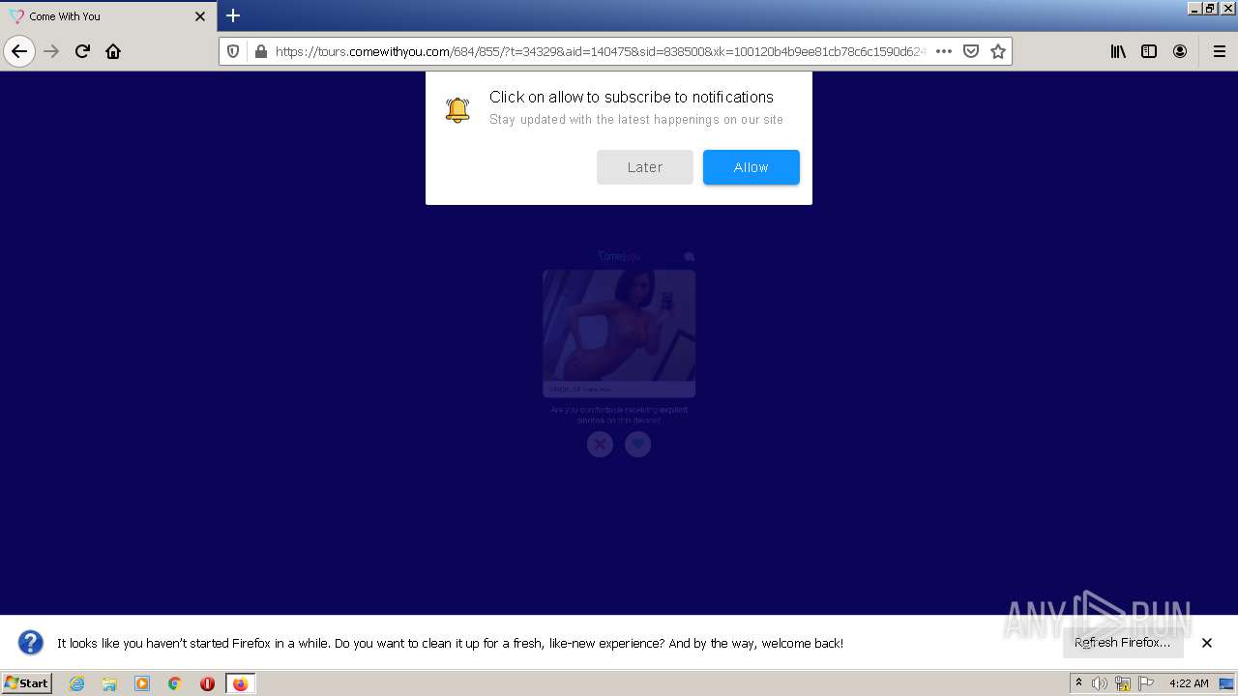Open a new tab

(233, 15)
